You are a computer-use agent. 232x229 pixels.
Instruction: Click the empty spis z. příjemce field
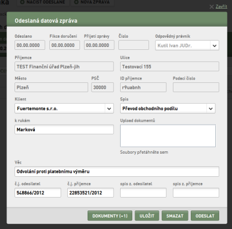tap(196, 192)
